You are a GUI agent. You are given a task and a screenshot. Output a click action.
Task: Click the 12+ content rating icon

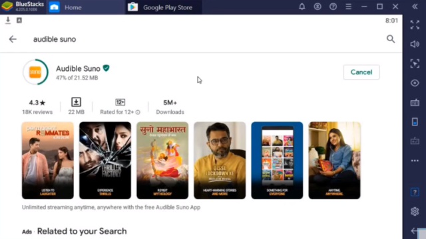(120, 102)
